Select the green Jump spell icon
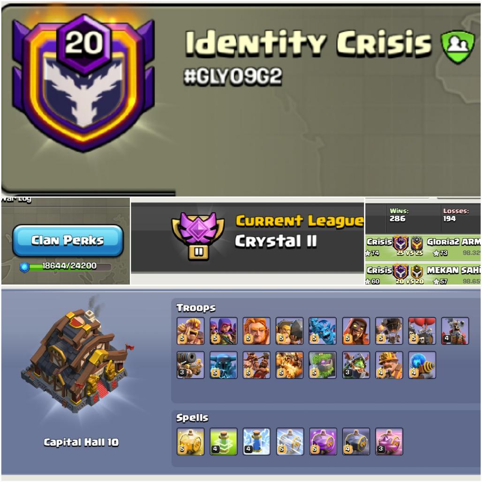Viewport: 482px width, 482px height. pyautogui.click(x=224, y=441)
